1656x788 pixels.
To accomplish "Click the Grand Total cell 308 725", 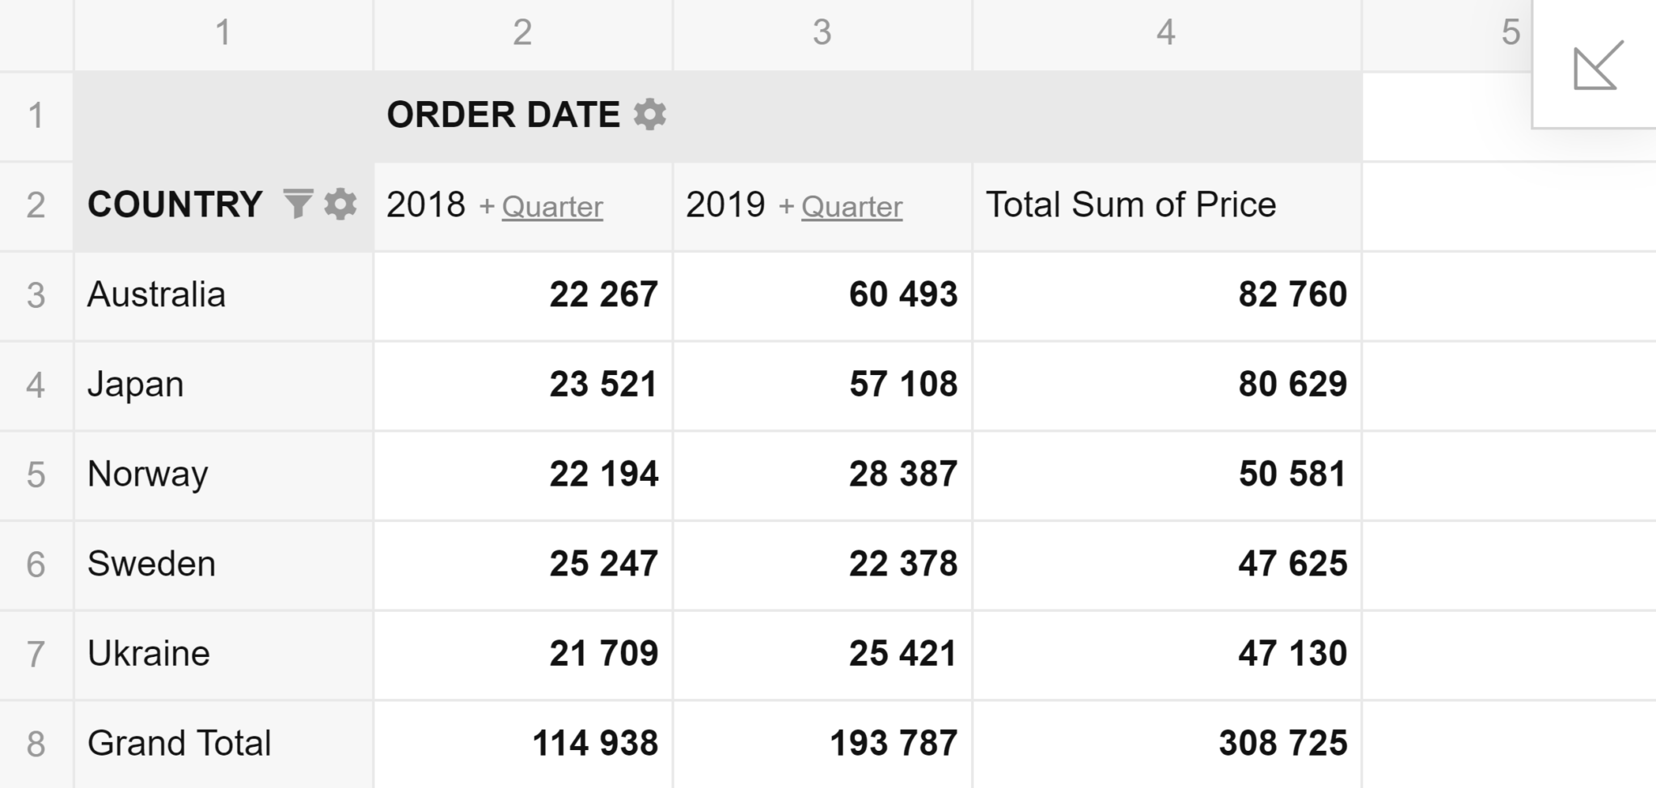I will coord(1282,743).
